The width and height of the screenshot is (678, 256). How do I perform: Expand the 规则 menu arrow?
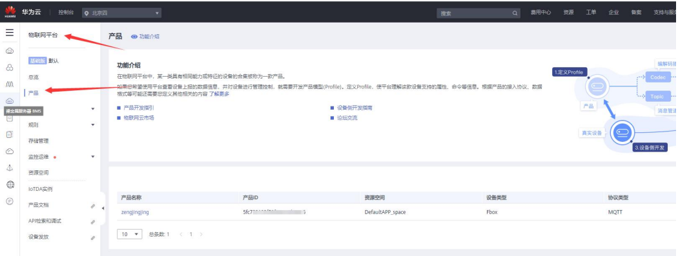92,124
